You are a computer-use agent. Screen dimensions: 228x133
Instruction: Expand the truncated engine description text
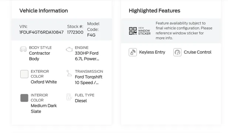click(87, 56)
